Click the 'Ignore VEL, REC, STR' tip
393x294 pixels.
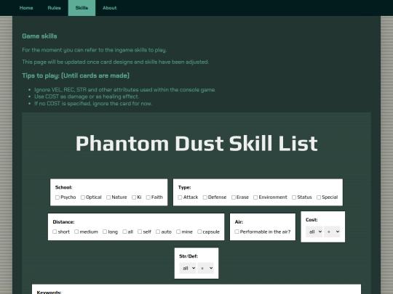coord(125,90)
